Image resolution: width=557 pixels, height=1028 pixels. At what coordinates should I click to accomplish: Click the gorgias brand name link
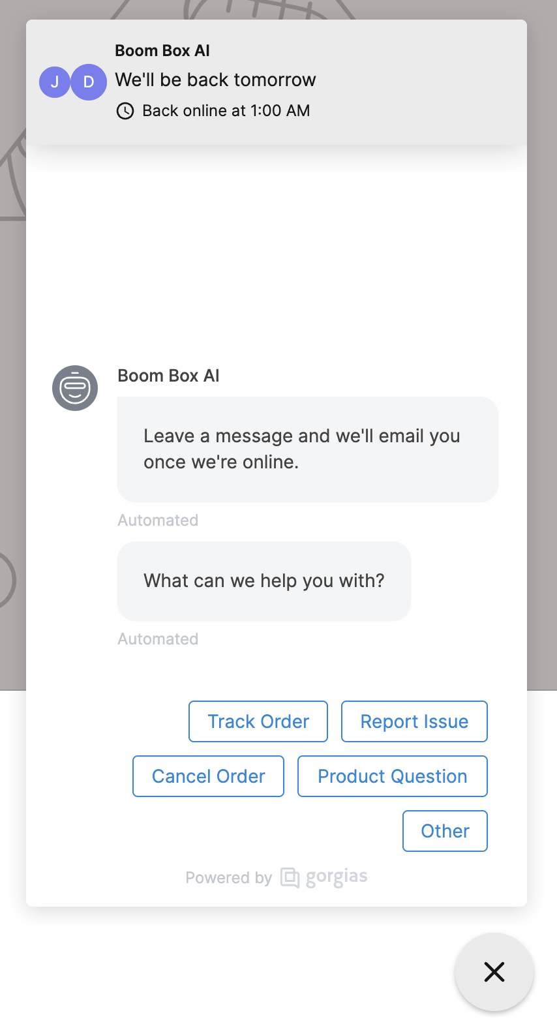[x=337, y=877]
